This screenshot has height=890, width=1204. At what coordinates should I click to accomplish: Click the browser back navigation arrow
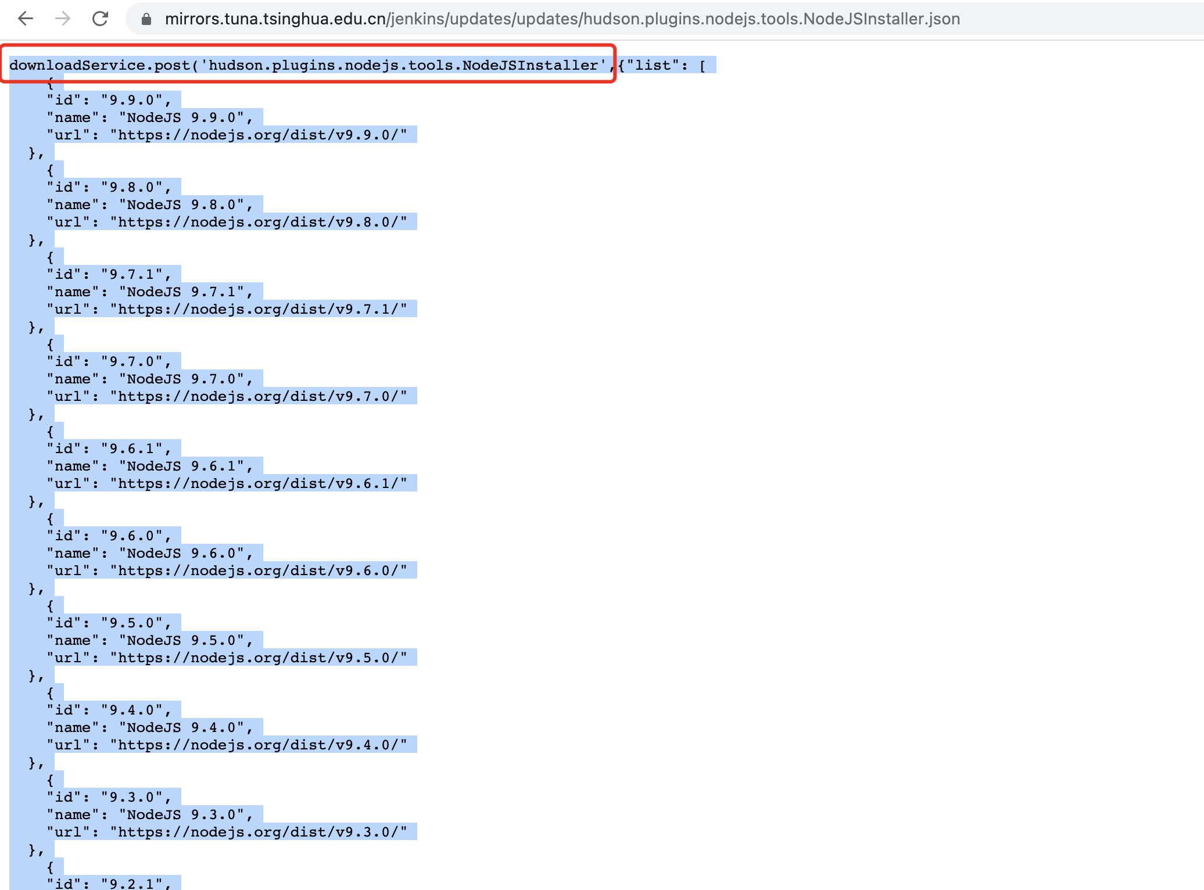pos(26,18)
